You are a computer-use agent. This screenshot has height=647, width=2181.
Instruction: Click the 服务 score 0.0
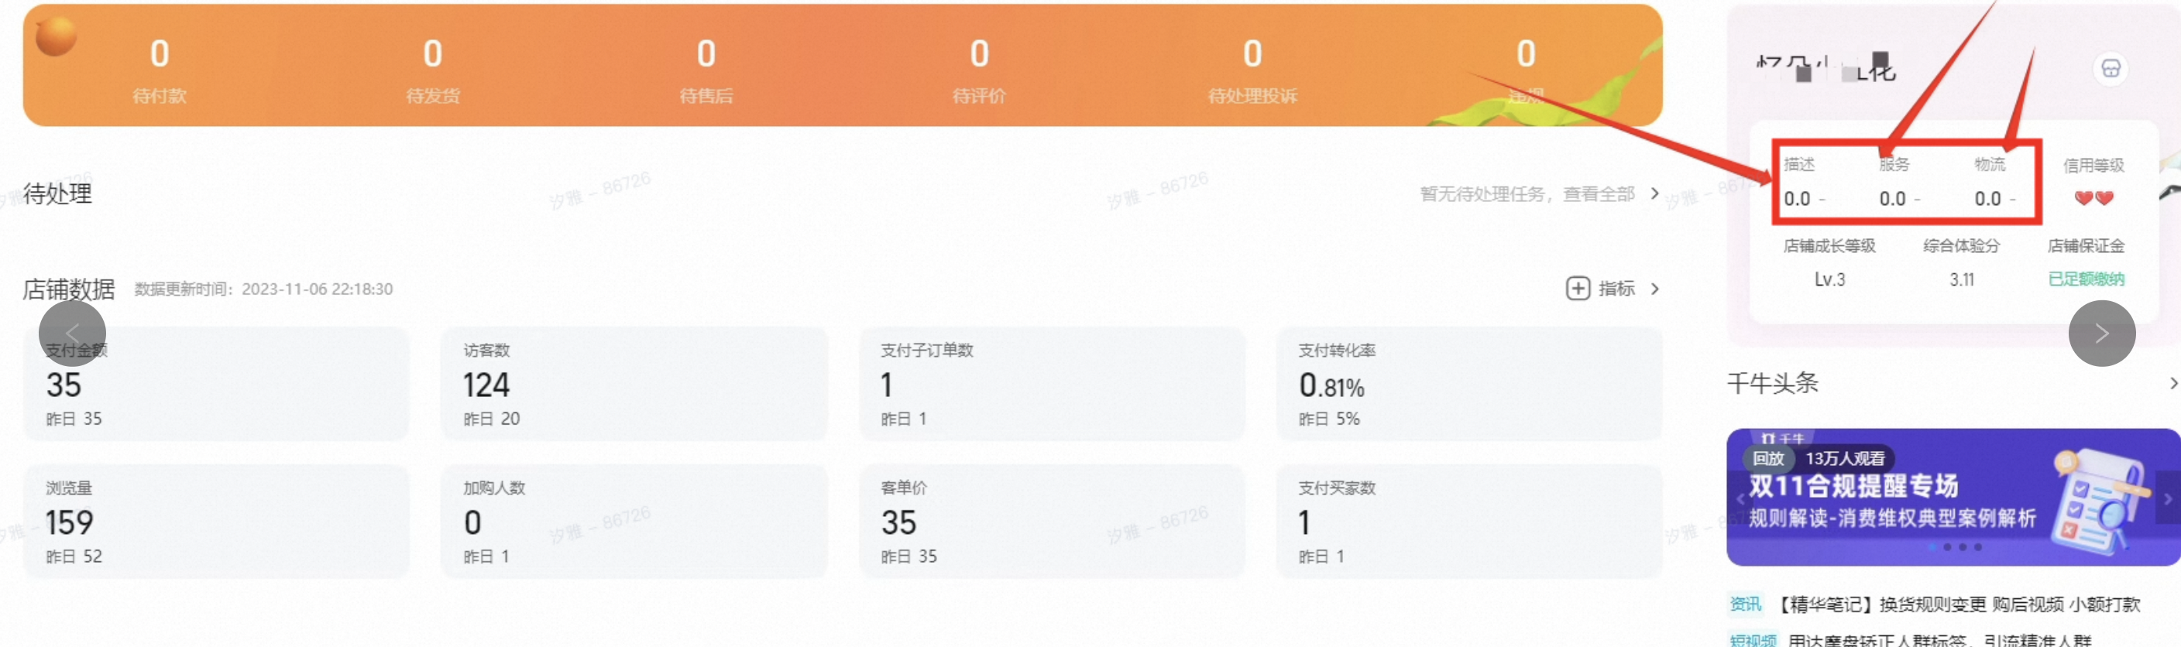point(1892,199)
